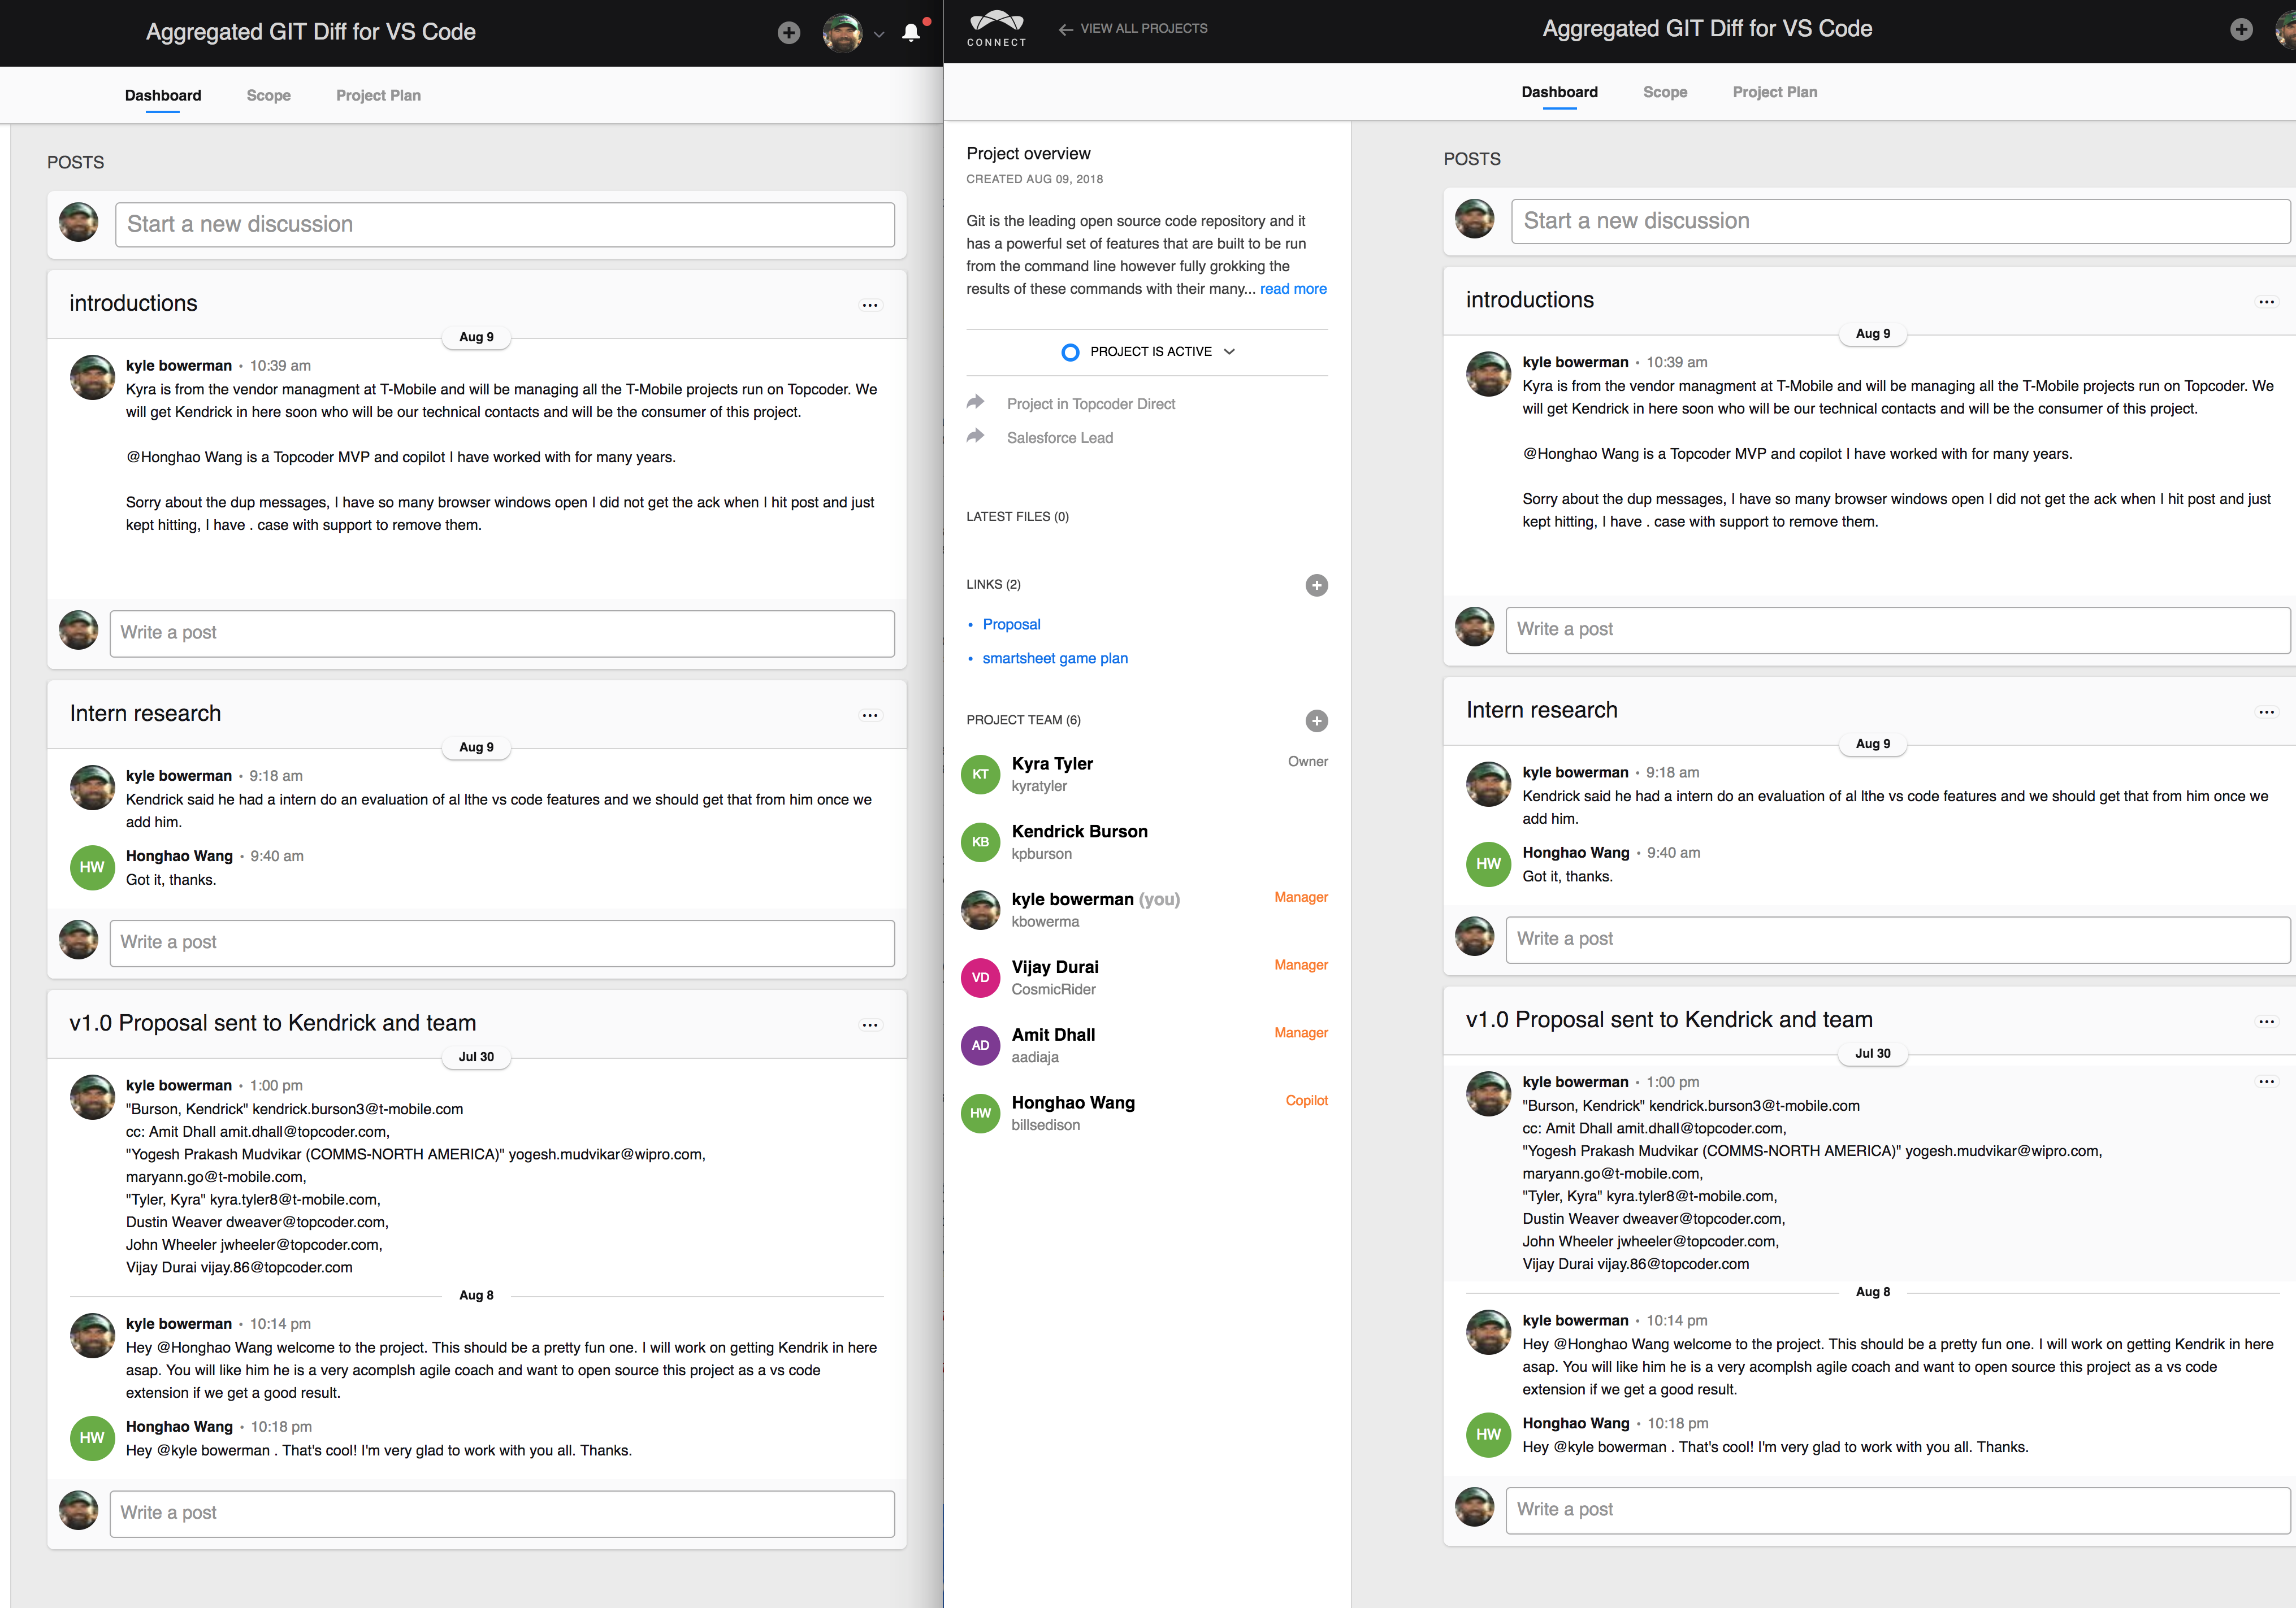The width and height of the screenshot is (2296, 1608).
Task: Click the project active status circle icon
Action: [x=1070, y=352]
